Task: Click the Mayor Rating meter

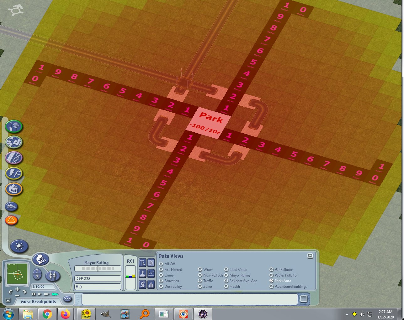Action: (x=98, y=269)
